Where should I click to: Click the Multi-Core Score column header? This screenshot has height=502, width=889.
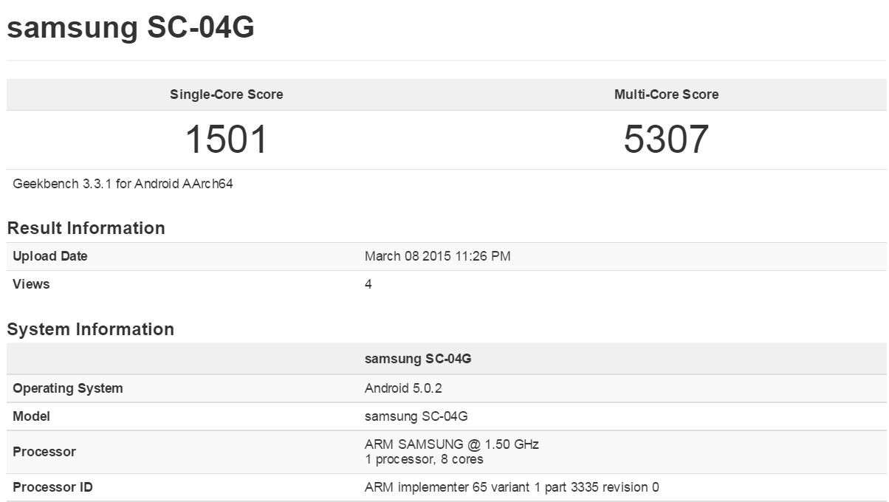tap(666, 94)
